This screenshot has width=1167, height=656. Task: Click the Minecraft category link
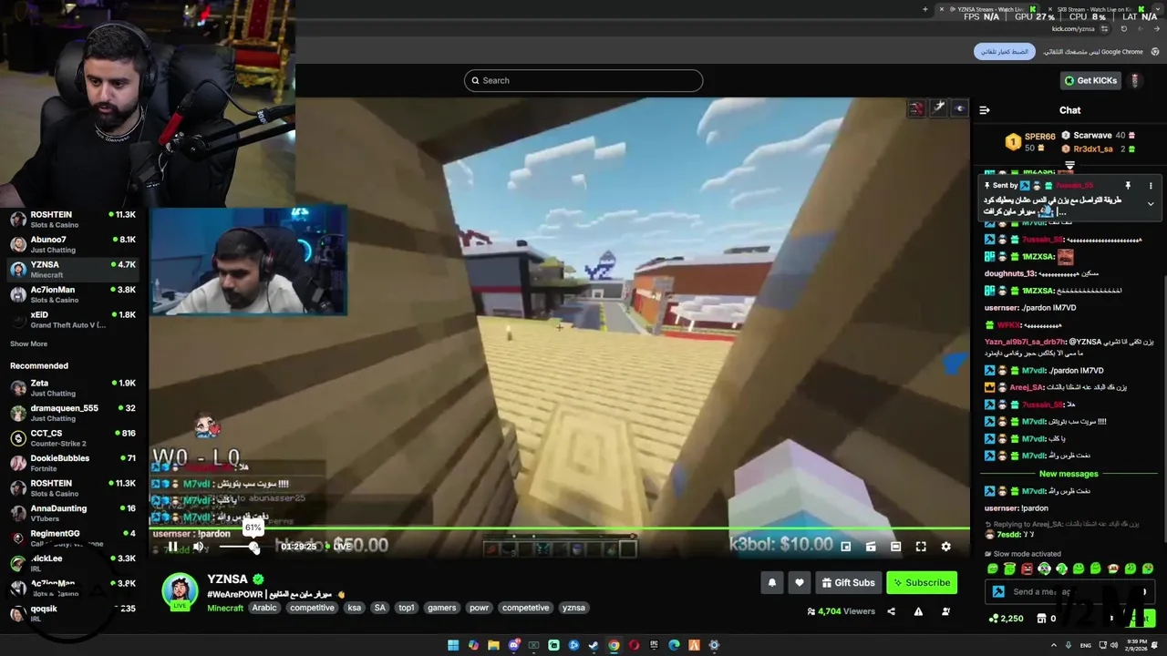[225, 608]
